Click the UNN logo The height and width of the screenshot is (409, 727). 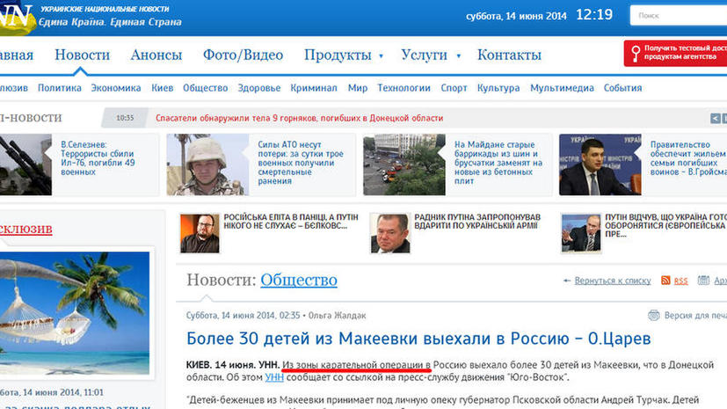click(x=18, y=18)
